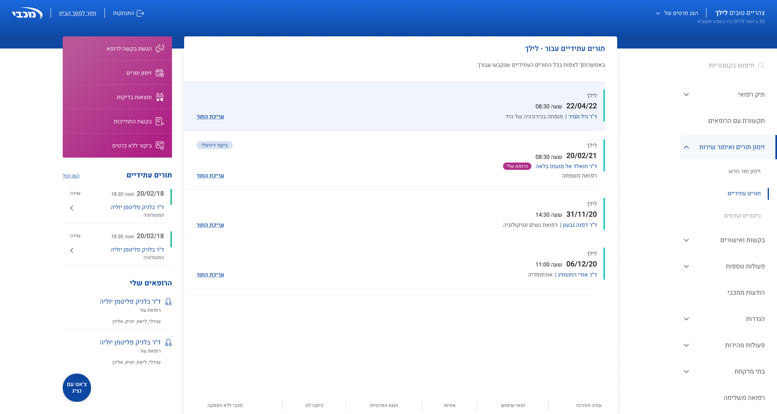Open תנאי שימוש footer link
777x414 pixels.
(513, 406)
